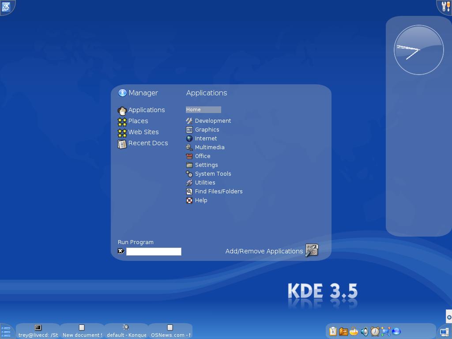Select the Home breadcrumb entry
The height and width of the screenshot is (339, 452).
click(203, 109)
